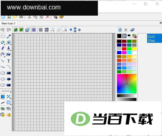Open the blue dots pattern dropdown

click(9, 97)
